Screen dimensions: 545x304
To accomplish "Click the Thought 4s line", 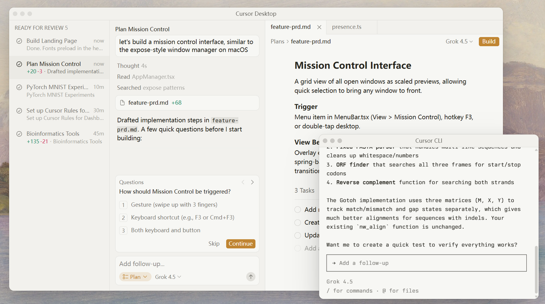I will tap(132, 66).
